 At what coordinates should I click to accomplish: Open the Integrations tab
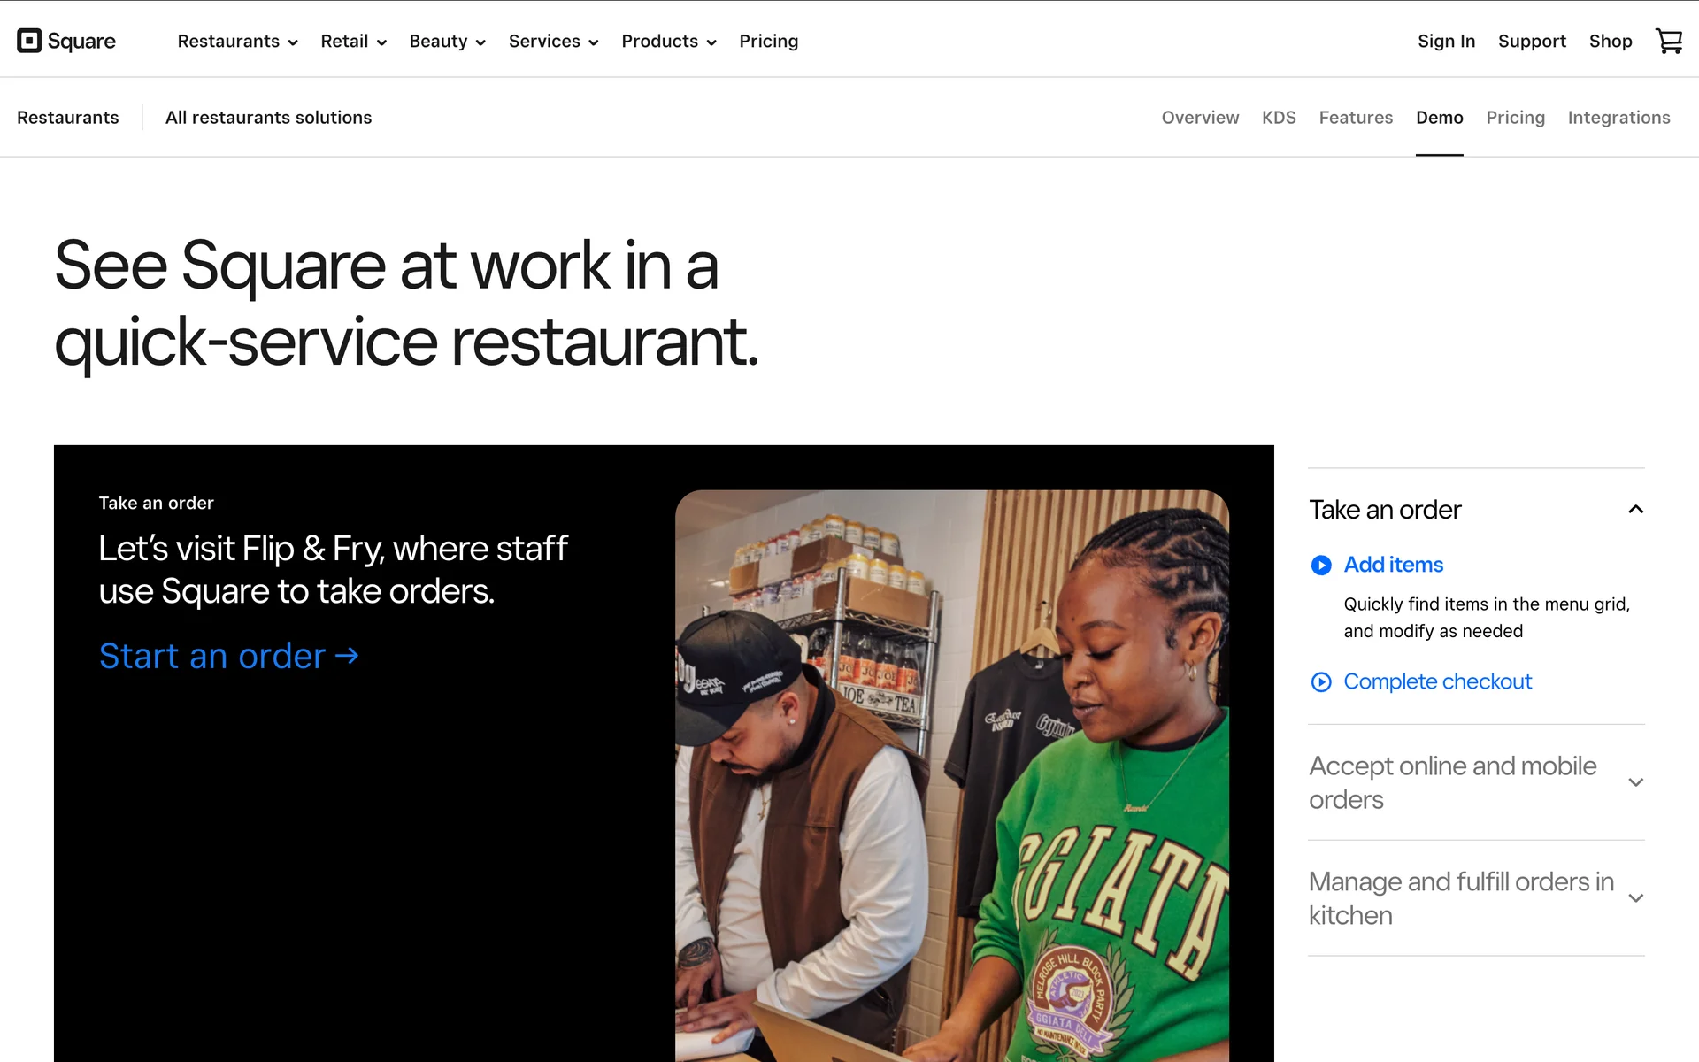coord(1618,118)
